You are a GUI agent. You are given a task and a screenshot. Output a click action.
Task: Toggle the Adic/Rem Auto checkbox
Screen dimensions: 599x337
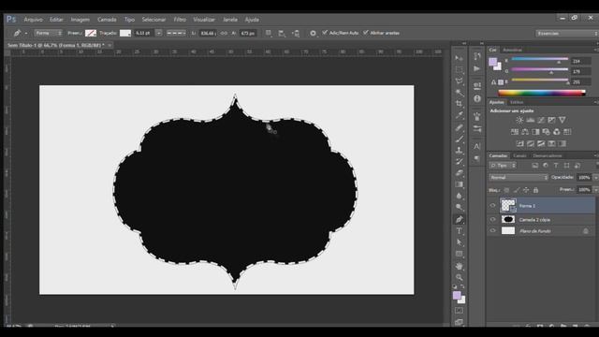tap(325, 33)
